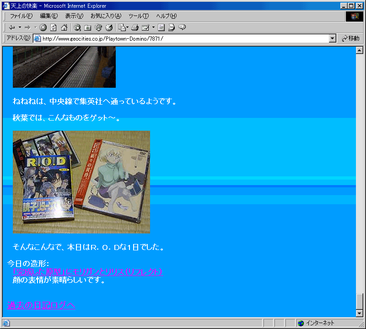Click the text 本日はR.O.Dな1日でした
The width and height of the screenshot is (366, 329).
pos(113,247)
